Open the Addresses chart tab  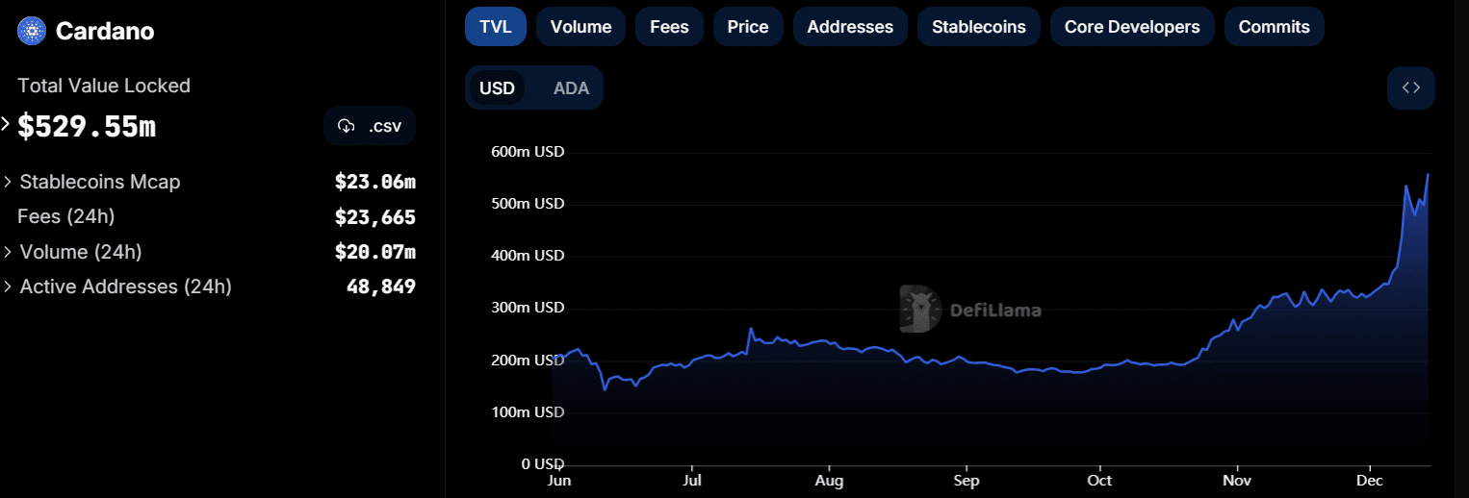(x=850, y=27)
